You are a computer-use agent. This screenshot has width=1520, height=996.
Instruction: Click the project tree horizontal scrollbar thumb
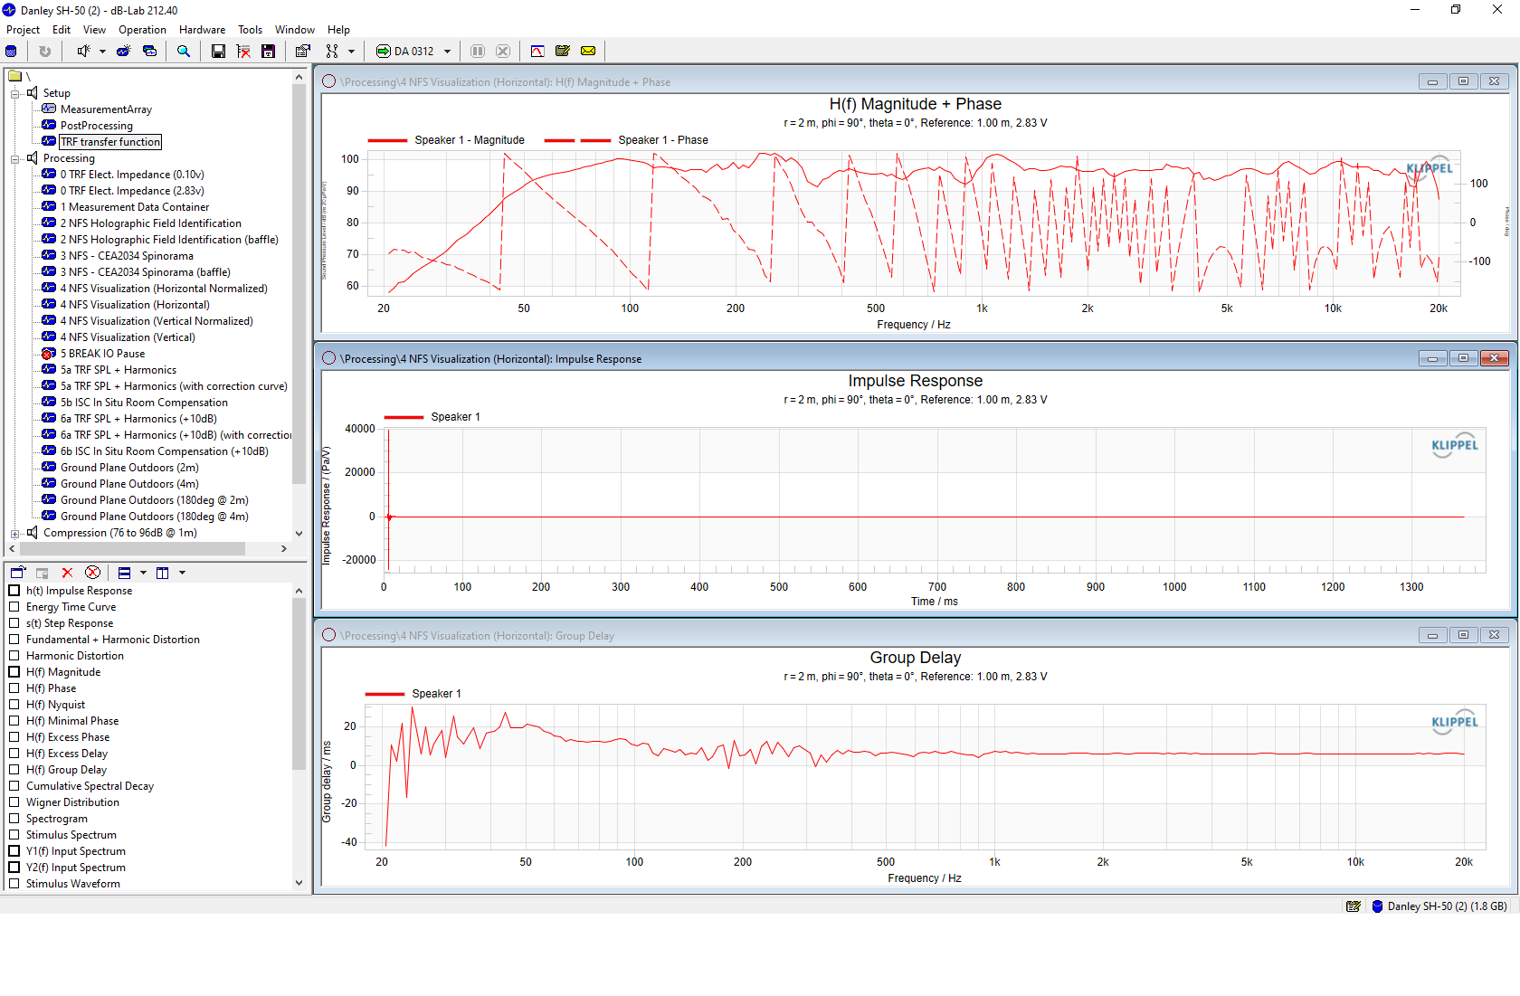coord(132,548)
